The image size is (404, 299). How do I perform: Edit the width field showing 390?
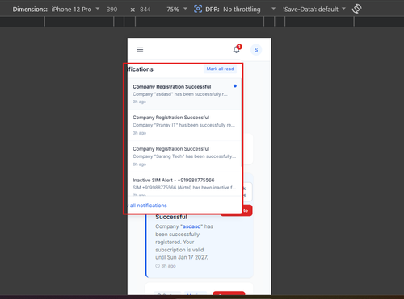pos(112,10)
